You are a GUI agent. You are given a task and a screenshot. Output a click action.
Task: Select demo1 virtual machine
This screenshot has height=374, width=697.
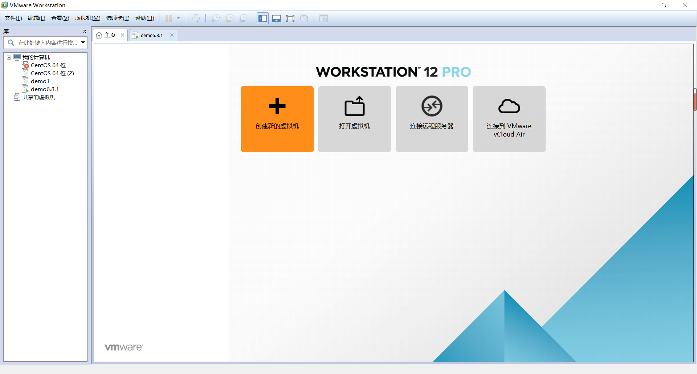pyautogui.click(x=40, y=81)
